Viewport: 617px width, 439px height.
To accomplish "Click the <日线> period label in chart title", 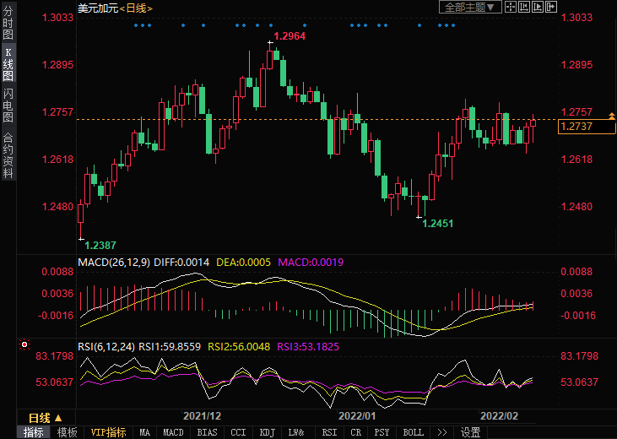I will pyautogui.click(x=136, y=8).
